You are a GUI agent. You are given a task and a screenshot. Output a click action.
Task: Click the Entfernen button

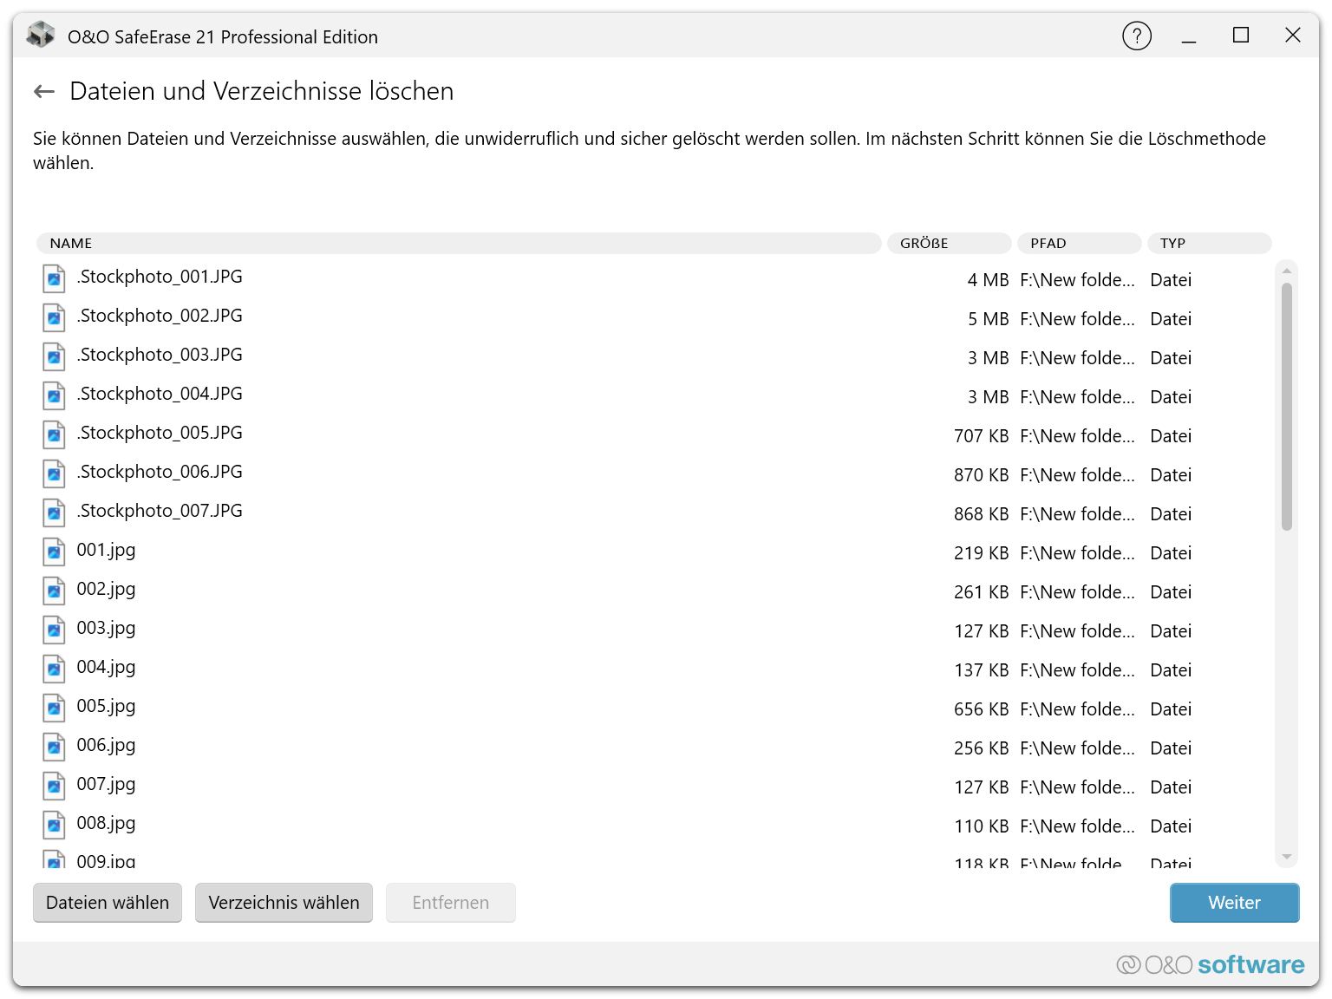[450, 903]
